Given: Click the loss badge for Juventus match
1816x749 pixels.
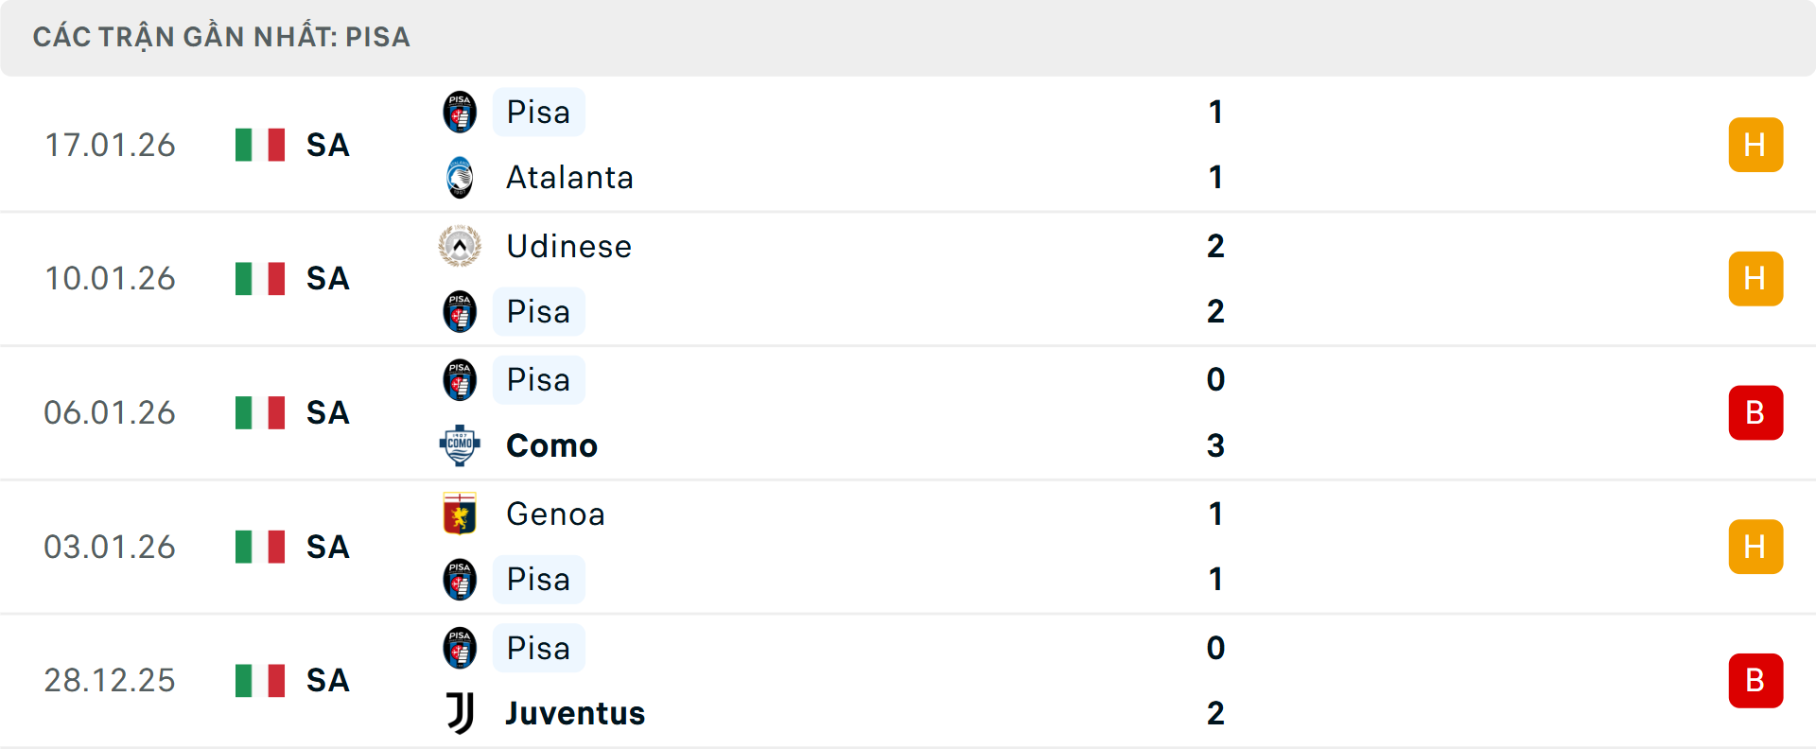Looking at the screenshot, I should coord(1755,681).
